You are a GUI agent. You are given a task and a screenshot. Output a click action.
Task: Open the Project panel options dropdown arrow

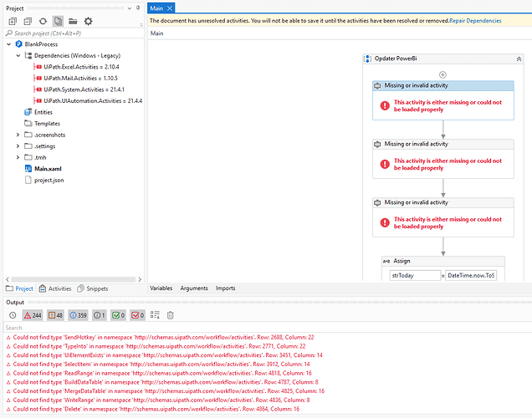(x=130, y=8)
